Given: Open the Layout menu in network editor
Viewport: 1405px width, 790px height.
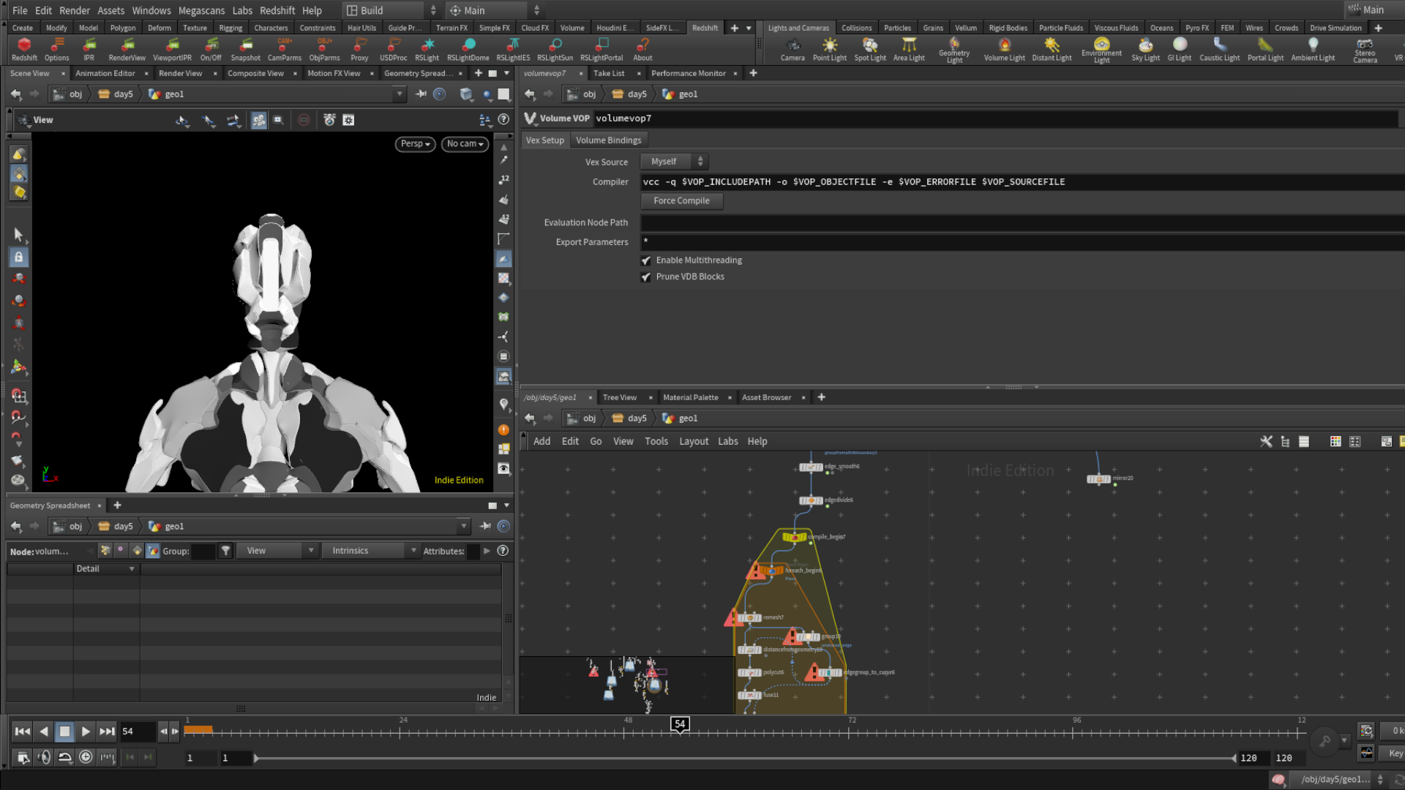Looking at the screenshot, I should 693,441.
